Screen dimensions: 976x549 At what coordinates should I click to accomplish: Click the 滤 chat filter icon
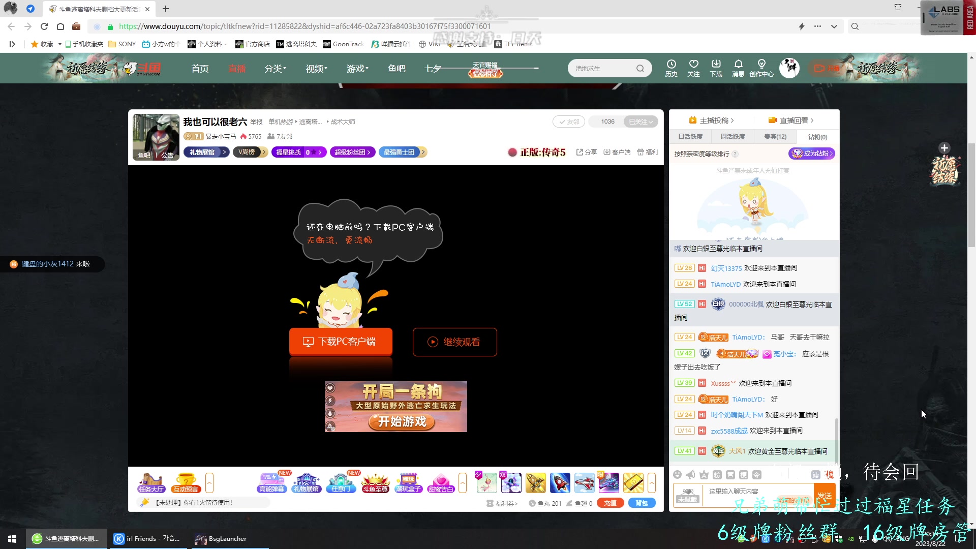[x=815, y=475]
